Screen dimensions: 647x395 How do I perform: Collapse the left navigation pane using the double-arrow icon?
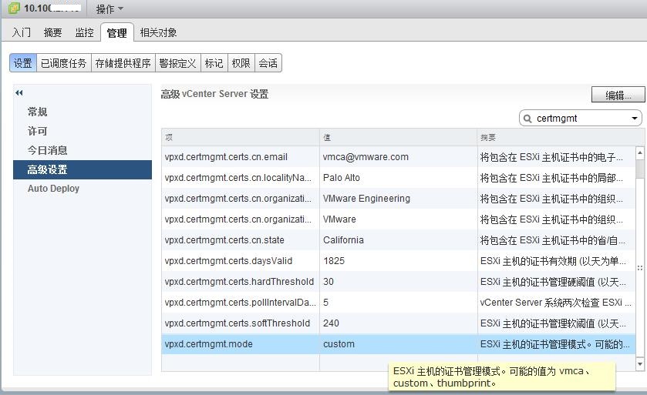click(19, 92)
